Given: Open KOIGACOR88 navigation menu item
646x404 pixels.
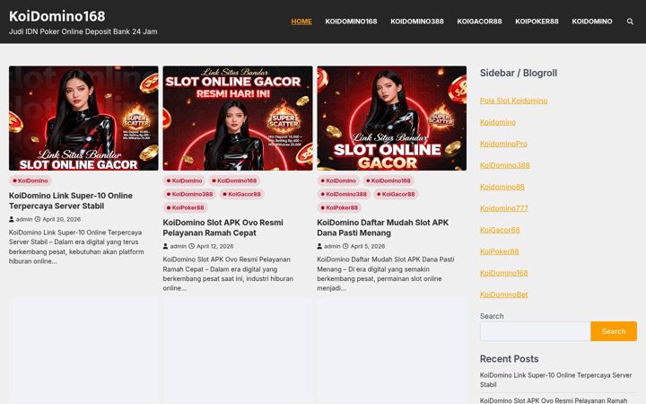Looking at the screenshot, I should tap(479, 22).
